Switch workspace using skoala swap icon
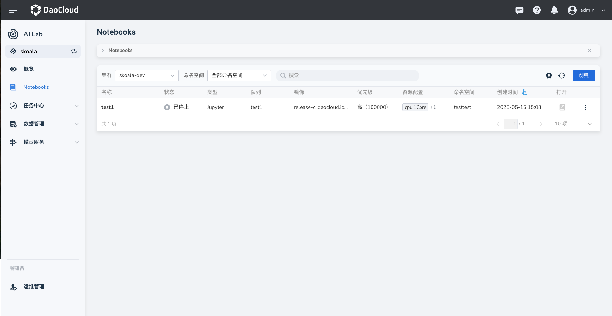 click(73, 52)
